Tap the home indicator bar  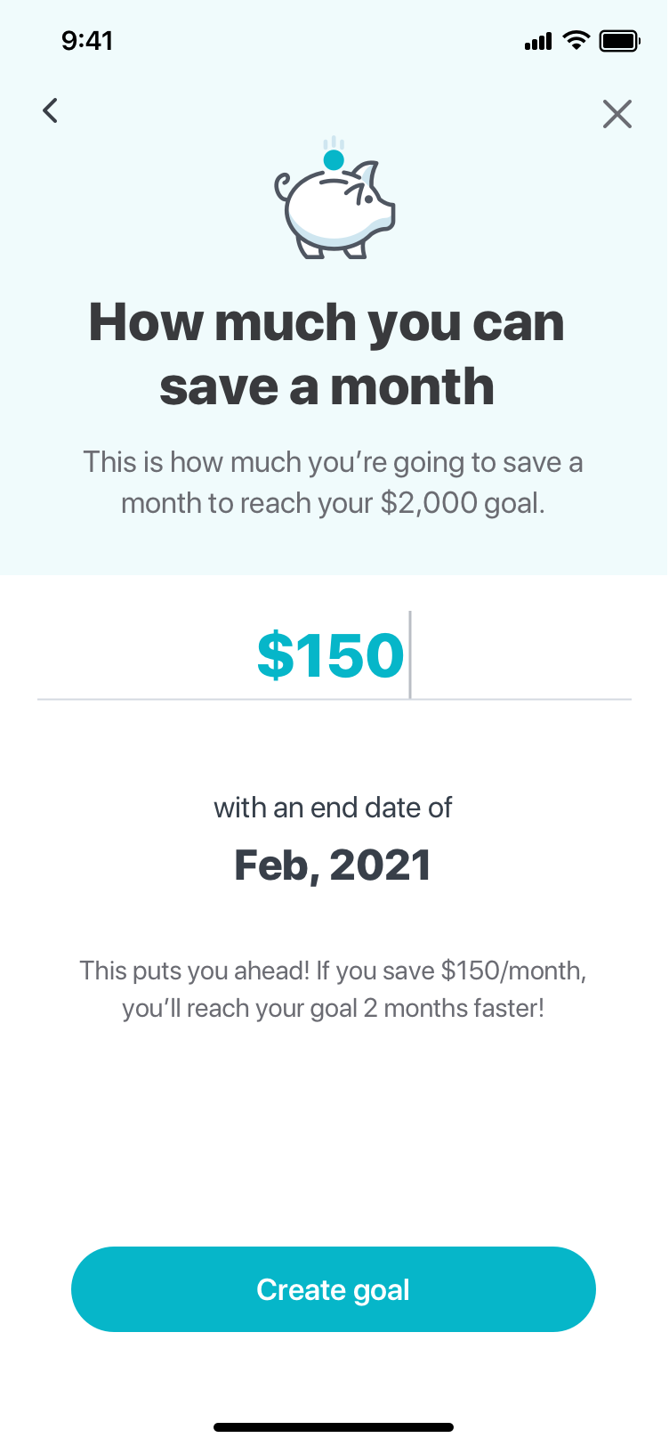(x=334, y=1427)
